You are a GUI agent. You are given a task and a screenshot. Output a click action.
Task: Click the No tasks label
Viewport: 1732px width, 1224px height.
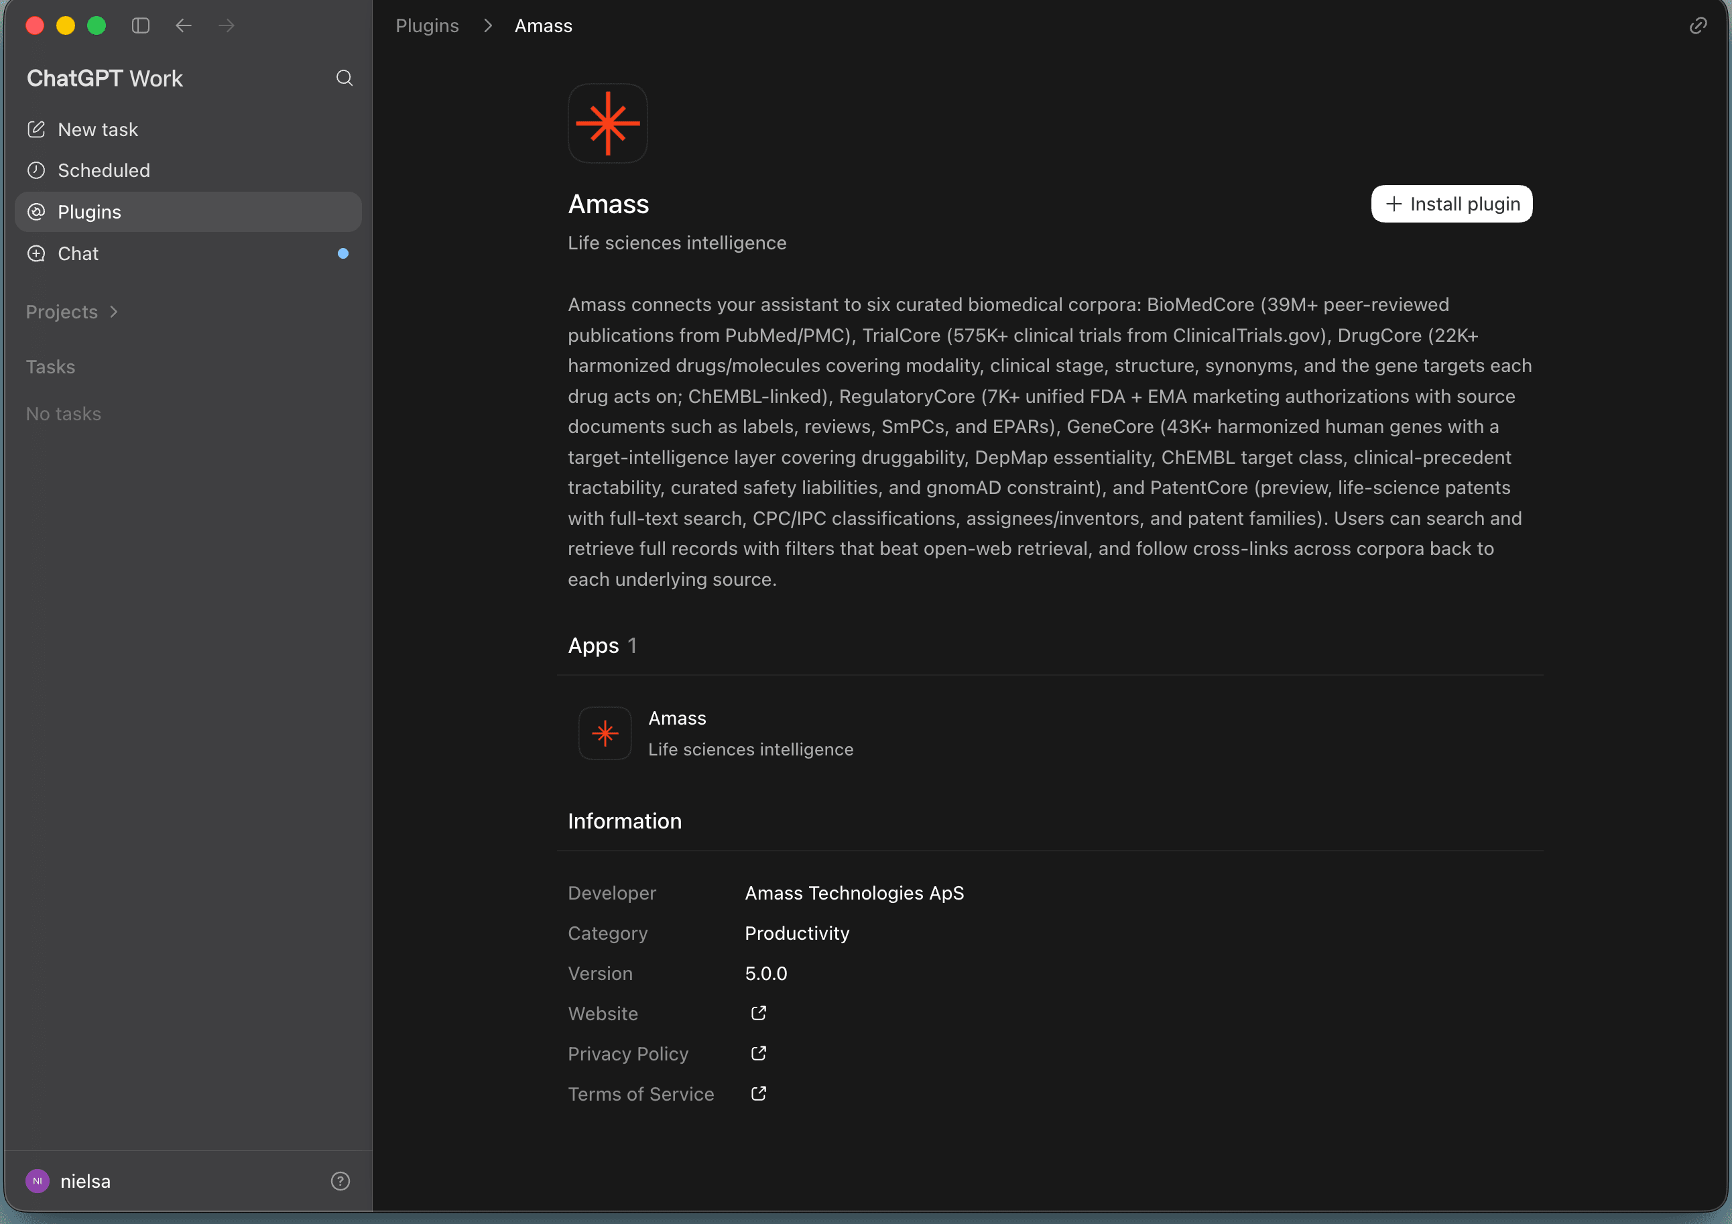(x=64, y=414)
